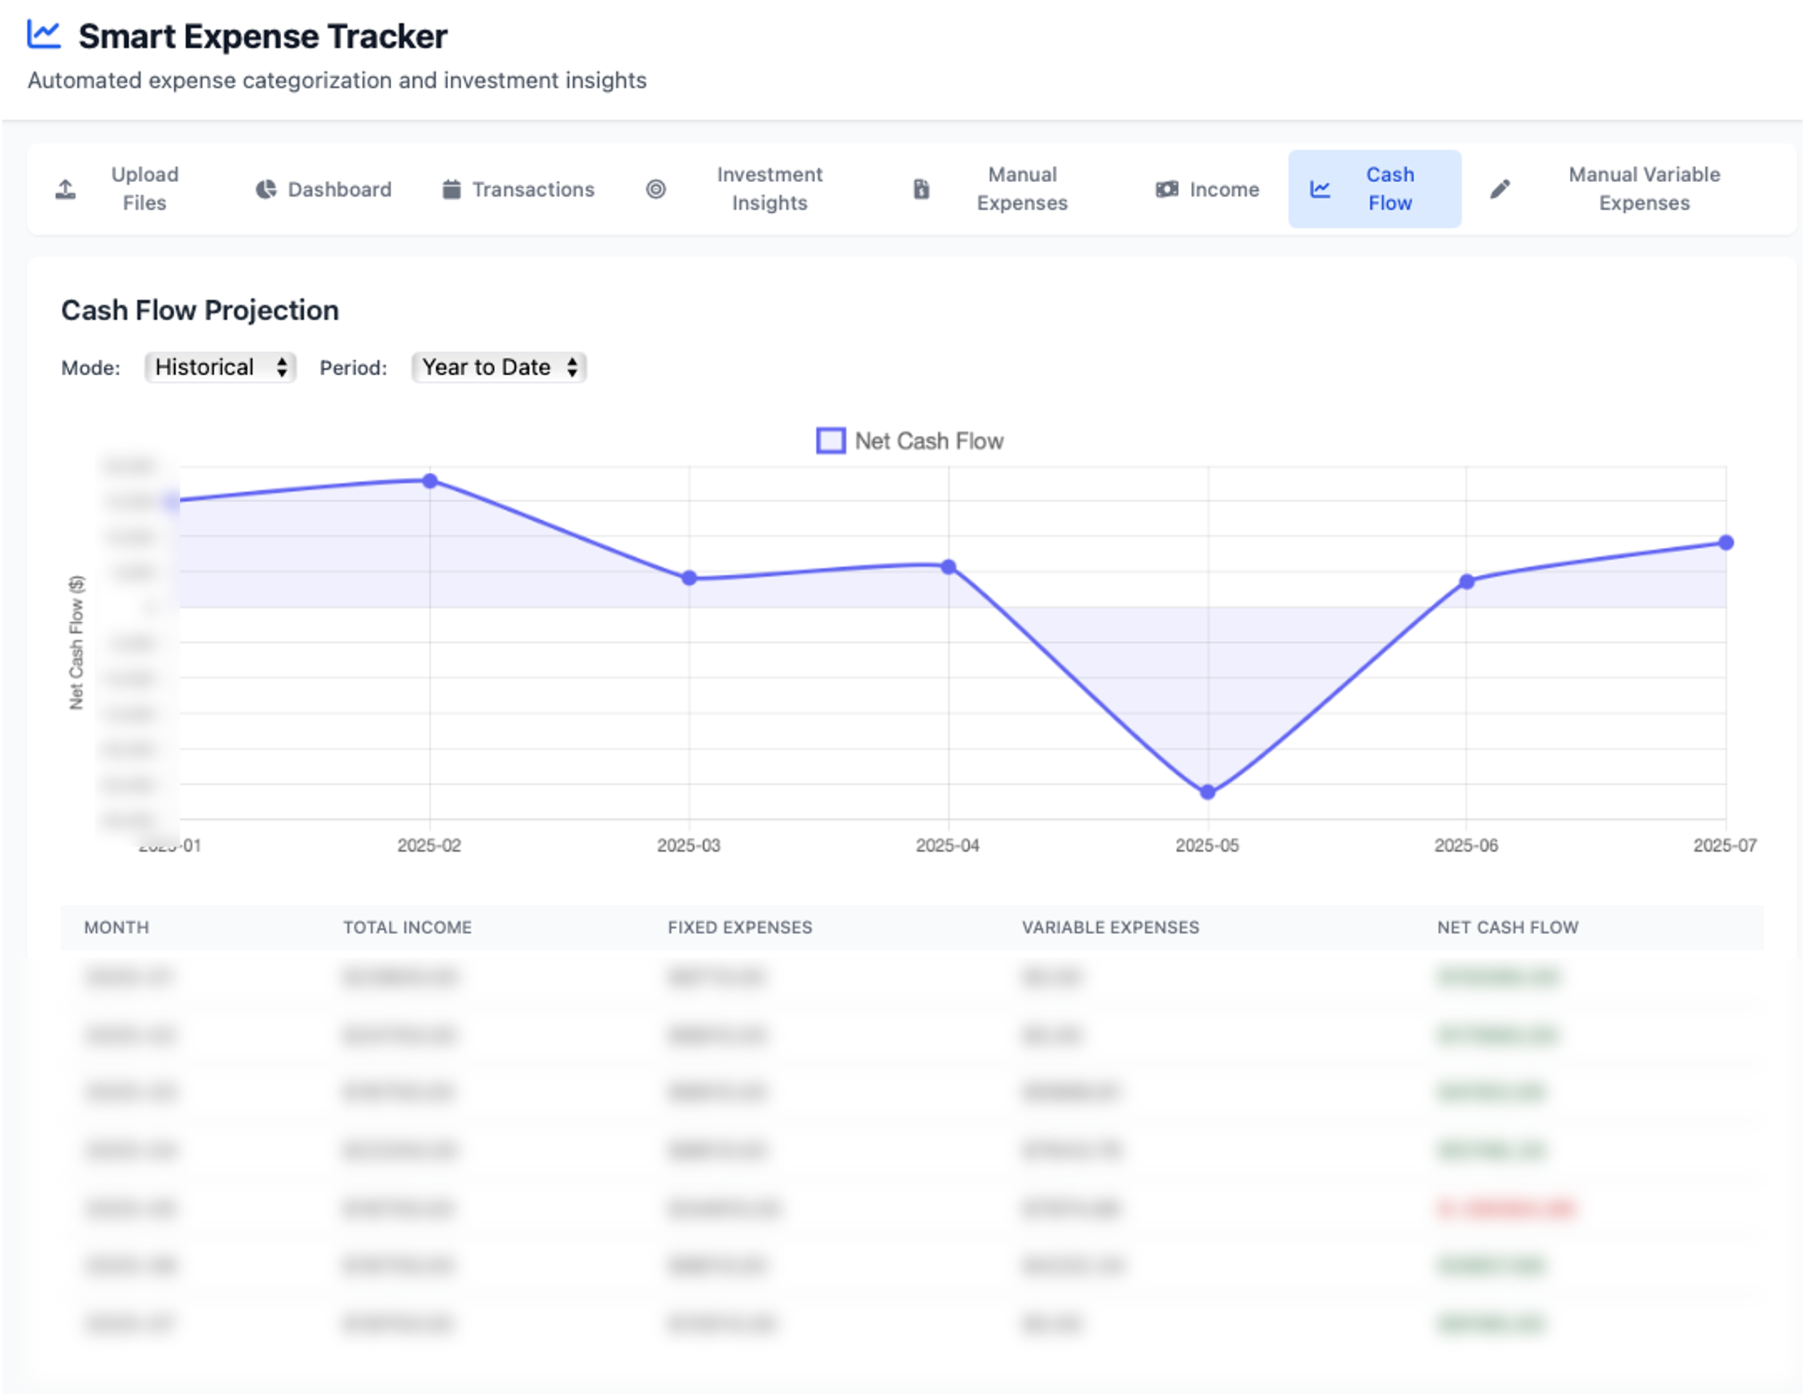Click the Total Income column header
Viewport: 1803px width, 1395px height.
tap(407, 927)
